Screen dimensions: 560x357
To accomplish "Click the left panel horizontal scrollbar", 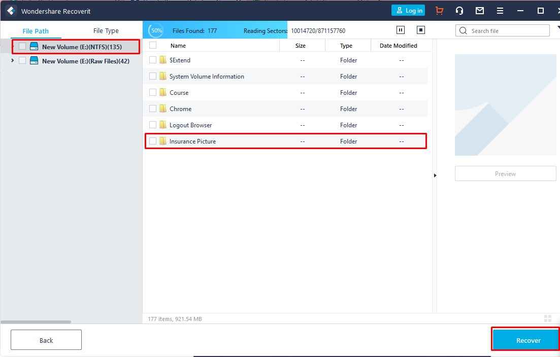I will [x=36, y=322].
